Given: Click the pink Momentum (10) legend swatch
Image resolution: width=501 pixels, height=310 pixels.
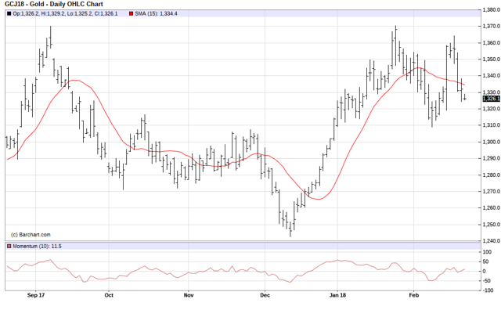Looking at the screenshot, I should pos(9,247).
